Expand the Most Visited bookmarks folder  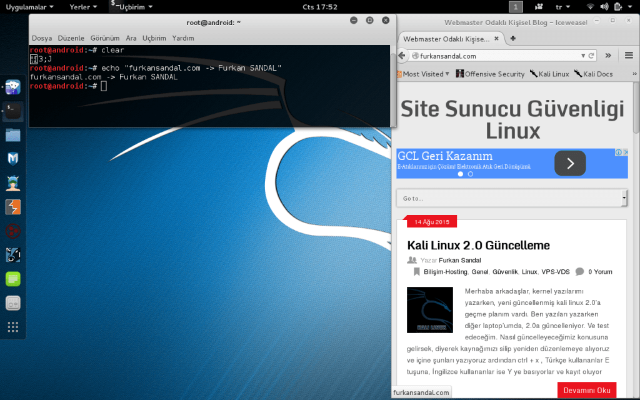point(424,74)
